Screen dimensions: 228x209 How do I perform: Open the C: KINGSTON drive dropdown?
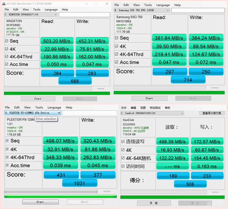[x=31, y=15]
